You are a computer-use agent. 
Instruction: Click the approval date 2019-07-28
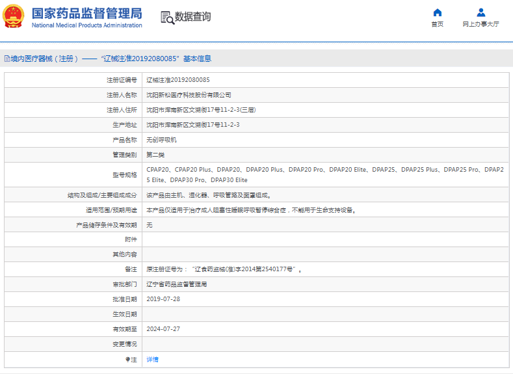[163, 299]
